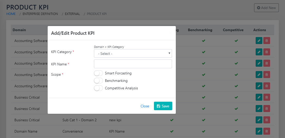Click red trash icon in first Accounting Software row
The image size is (285, 138).
267,41
